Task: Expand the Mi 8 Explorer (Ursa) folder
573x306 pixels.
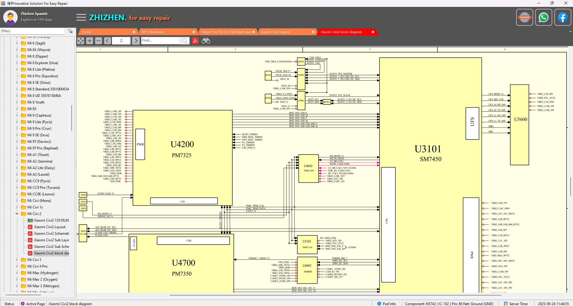Action: pyautogui.click(x=17, y=63)
